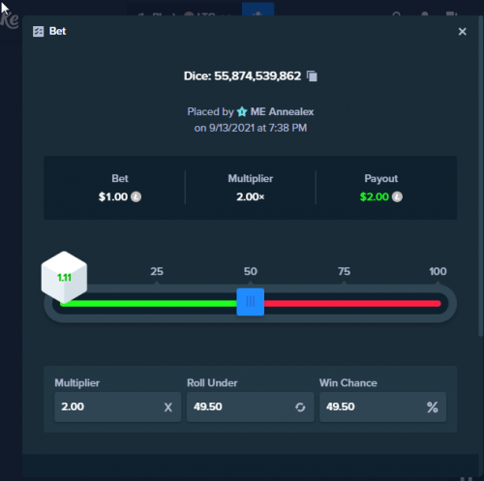Screen dimensions: 484x481
Task: Click the Litecoin icon beside $1.00 bet
Action: tap(136, 196)
